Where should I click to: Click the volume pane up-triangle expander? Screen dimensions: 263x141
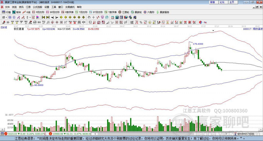click(x=3, y=129)
